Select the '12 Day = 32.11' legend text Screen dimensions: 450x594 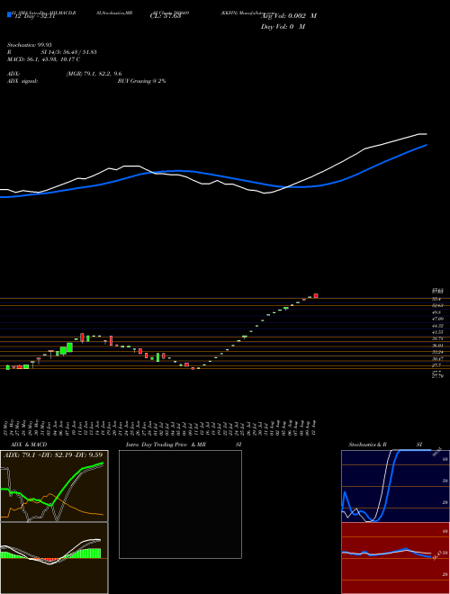[x=34, y=16]
